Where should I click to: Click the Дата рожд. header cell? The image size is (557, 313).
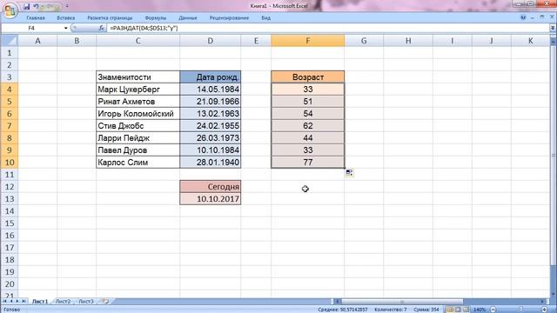[211, 77]
